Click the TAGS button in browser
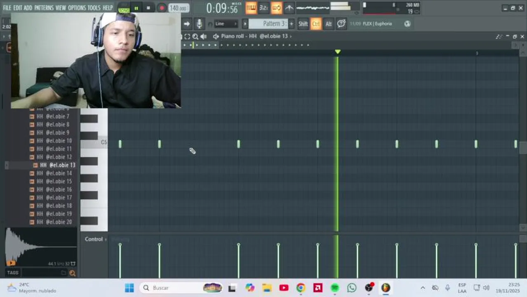This screenshot has width=527, height=297. pos(12,273)
